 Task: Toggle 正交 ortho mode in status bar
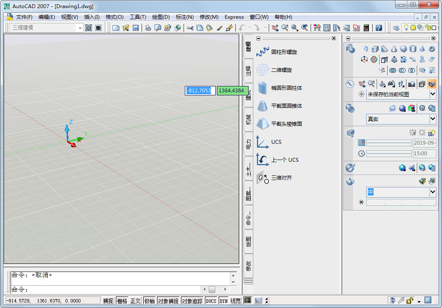136,301
